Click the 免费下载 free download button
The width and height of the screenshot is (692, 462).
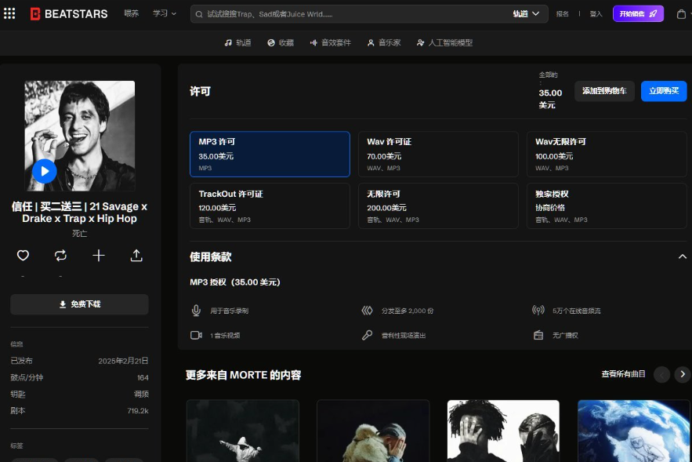[x=79, y=304]
